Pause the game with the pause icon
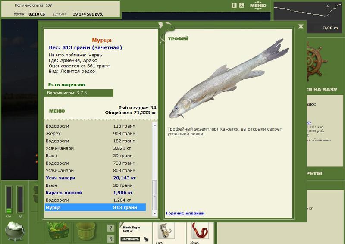 click(234, 5)
